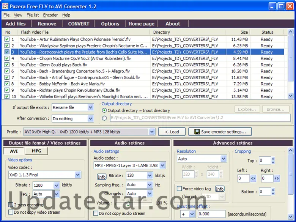Click the Right cropping arrows icon
The width and height of the screenshot is (296, 222).
point(277,178)
